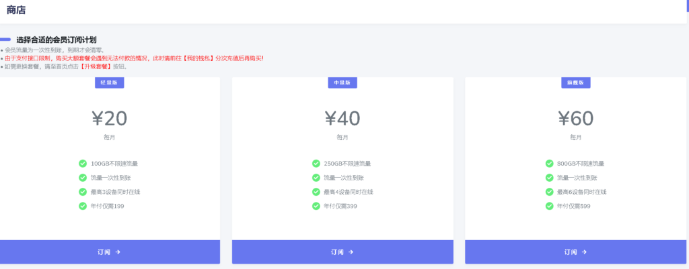Click the check icon beside 流量一次性到账 in ¥20 plan
The width and height of the screenshot is (689, 269).
point(83,178)
